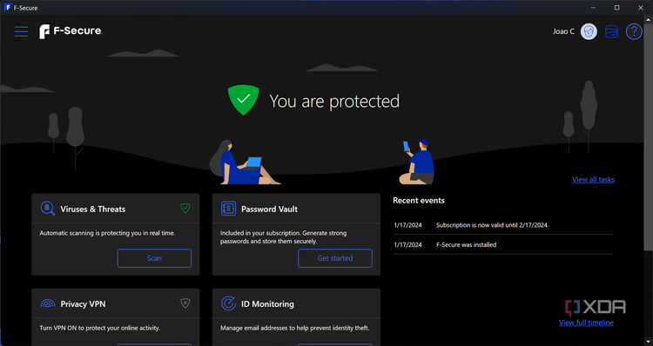Click the F-Secure title bar app icon

pyautogui.click(x=8, y=8)
